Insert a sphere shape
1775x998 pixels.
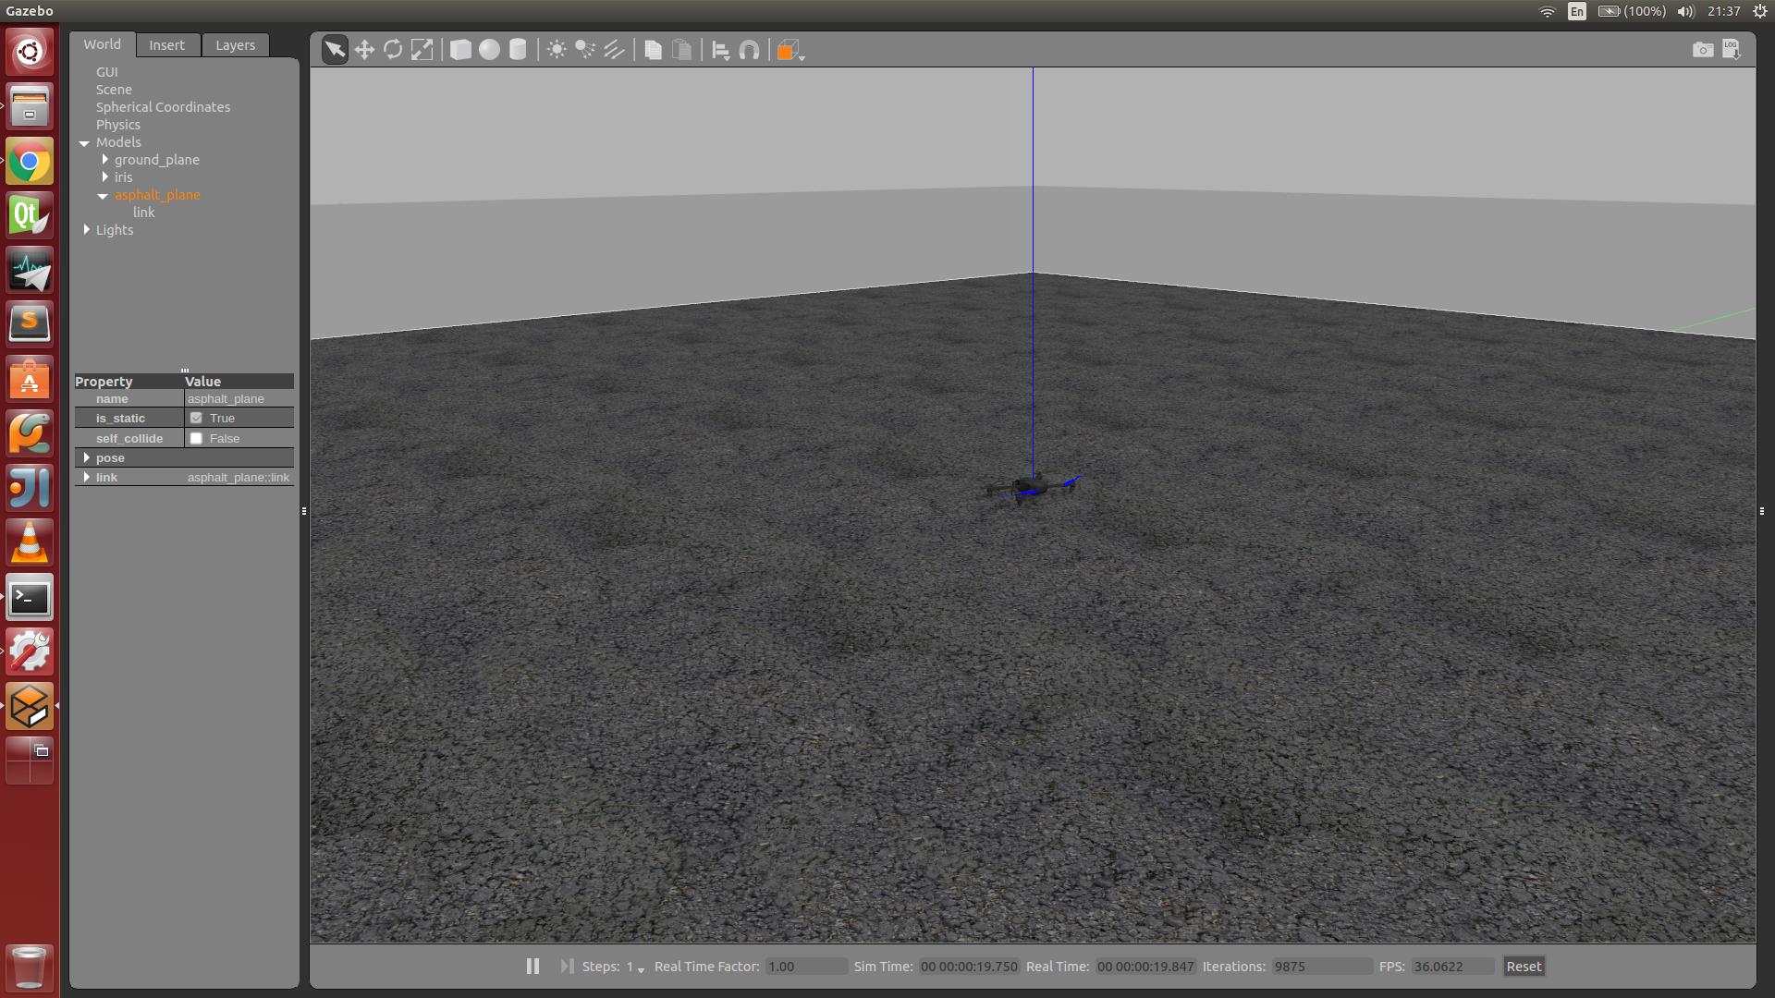pyautogui.click(x=489, y=50)
